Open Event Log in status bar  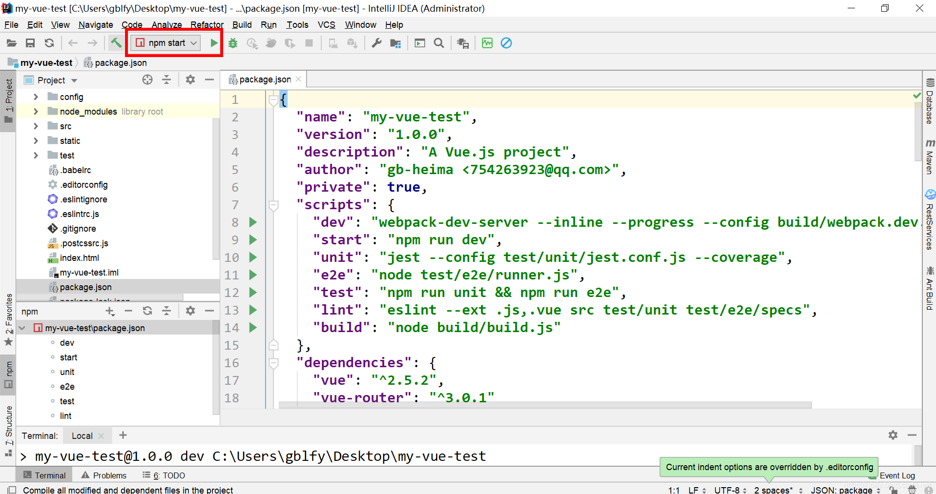pos(897,475)
